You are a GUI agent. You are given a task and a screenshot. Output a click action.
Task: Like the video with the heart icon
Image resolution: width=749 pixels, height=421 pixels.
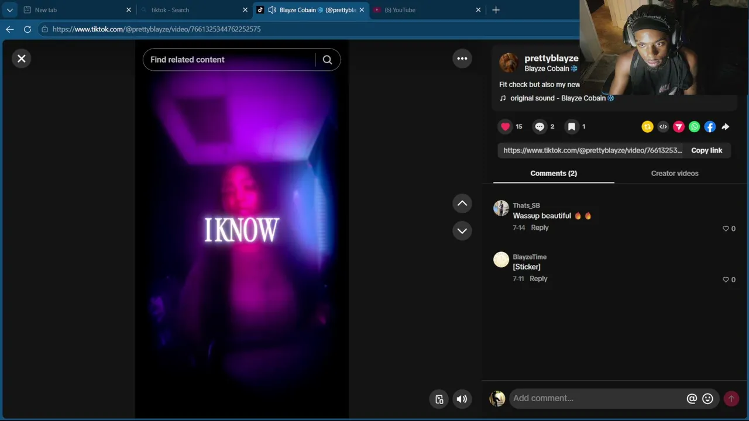(x=506, y=126)
